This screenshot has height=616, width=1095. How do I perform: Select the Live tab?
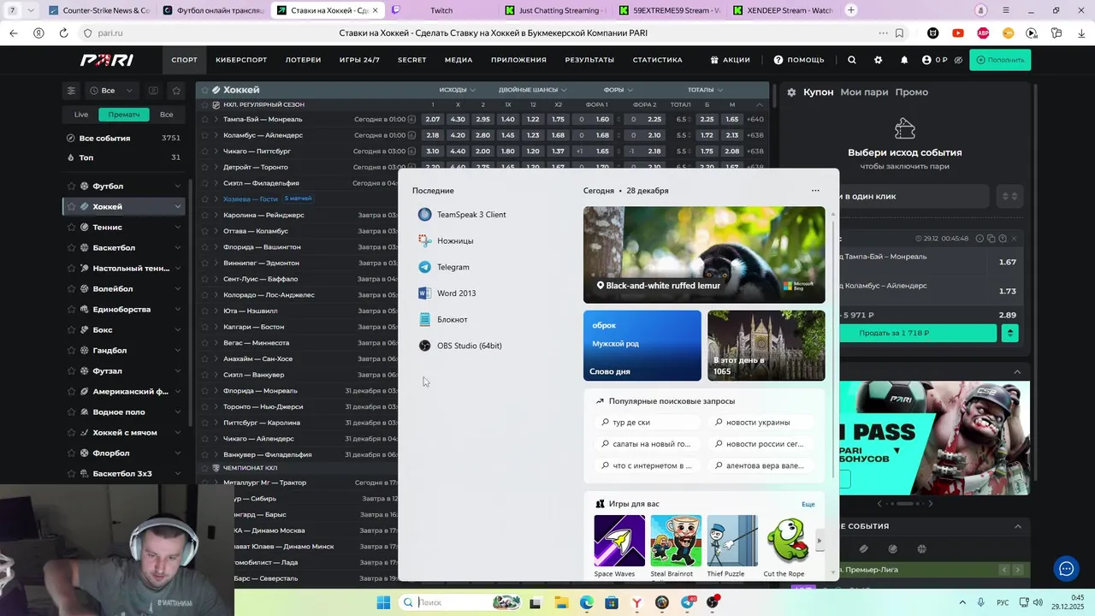click(x=81, y=114)
